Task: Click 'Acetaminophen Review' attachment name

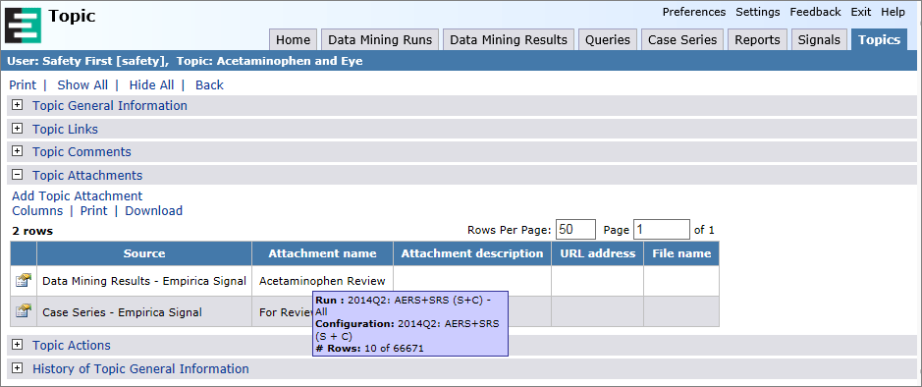Action: click(322, 281)
